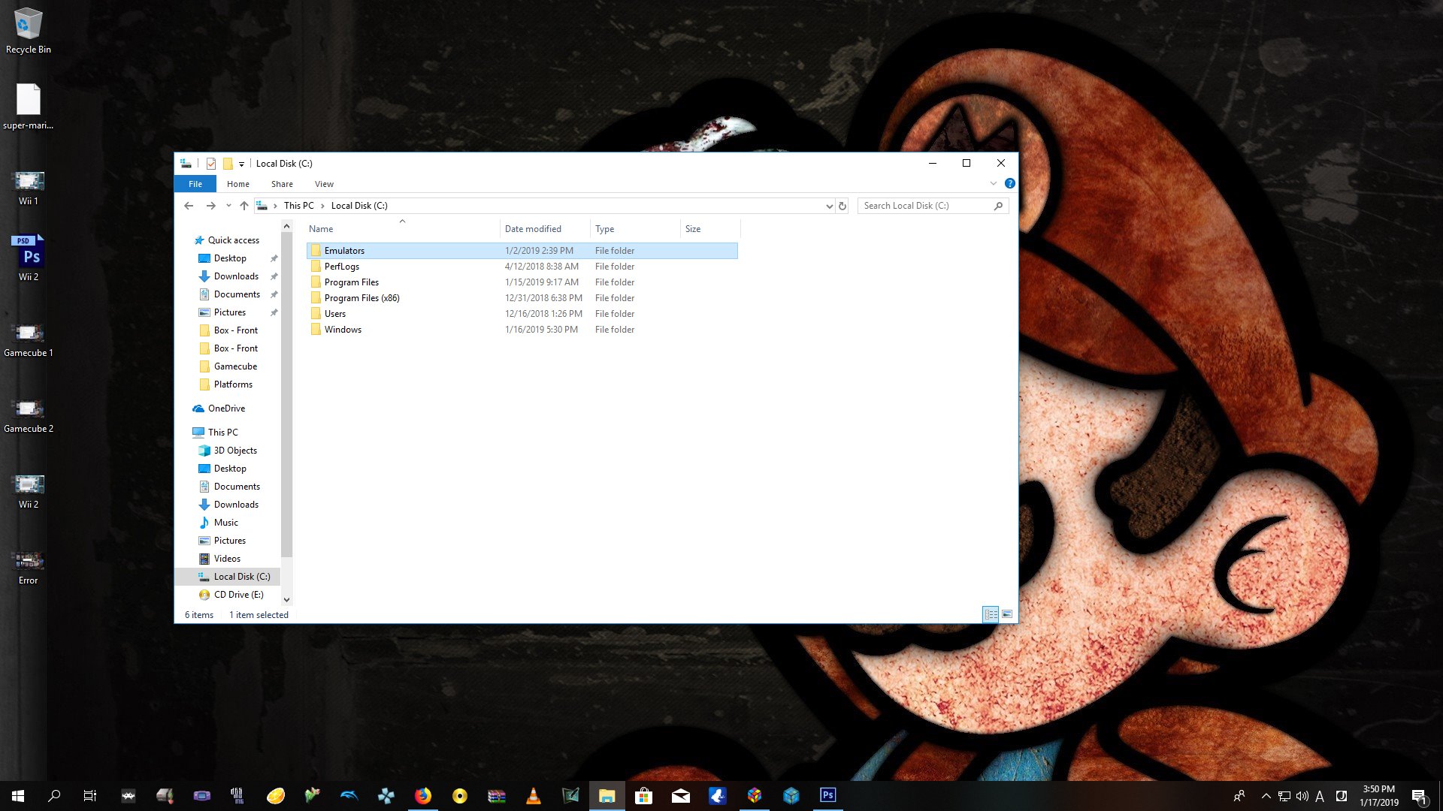Screen dimensions: 1443x811
Task: Open the Recycle Bin desktop icon
Action: pyautogui.click(x=29, y=30)
